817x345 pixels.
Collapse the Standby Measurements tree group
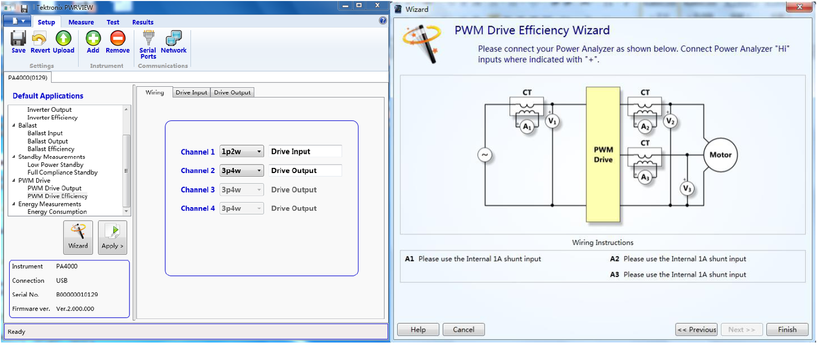[x=14, y=157]
